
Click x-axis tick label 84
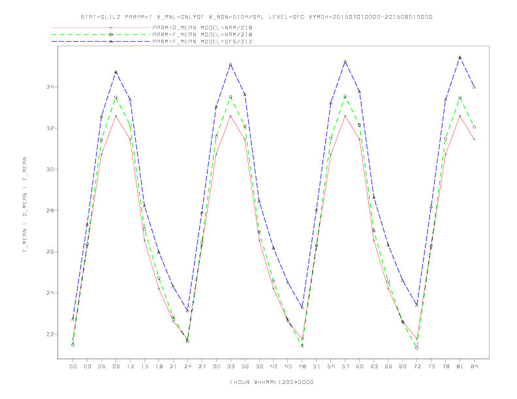tap(474, 366)
